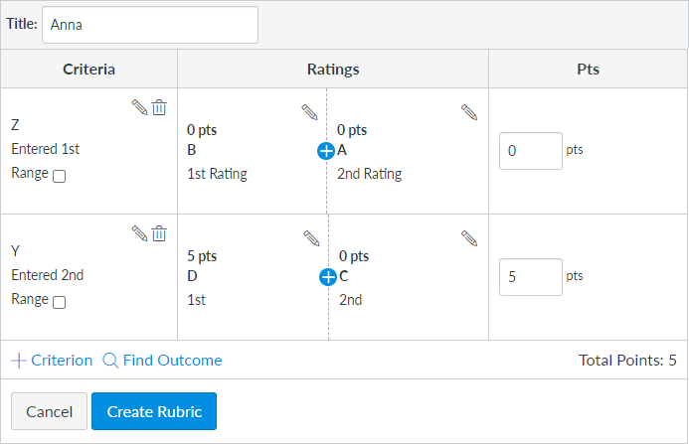Delete criterion Y using trash icon
Image resolution: width=689 pixels, height=444 pixels.
pos(159,233)
